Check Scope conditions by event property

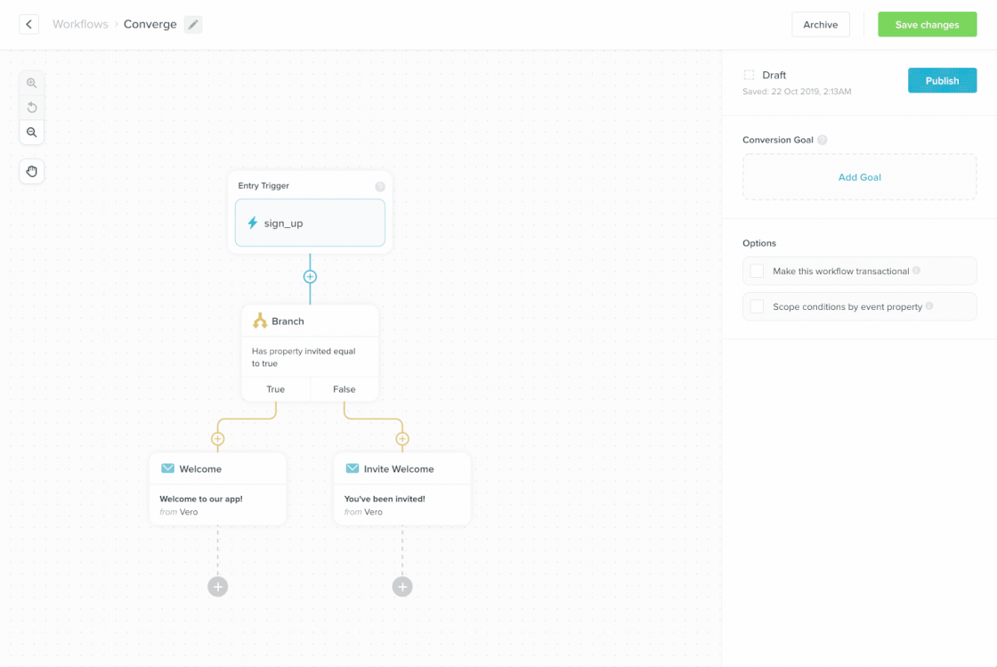point(757,306)
